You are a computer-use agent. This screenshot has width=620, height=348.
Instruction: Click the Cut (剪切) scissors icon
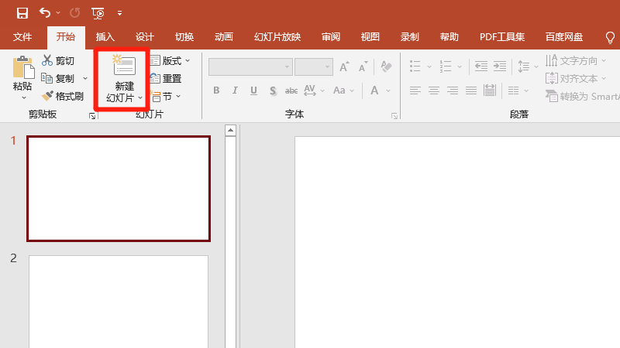click(x=47, y=60)
